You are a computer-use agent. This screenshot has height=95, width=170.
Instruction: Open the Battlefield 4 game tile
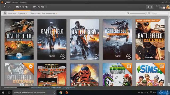click(x=84, y=39)
